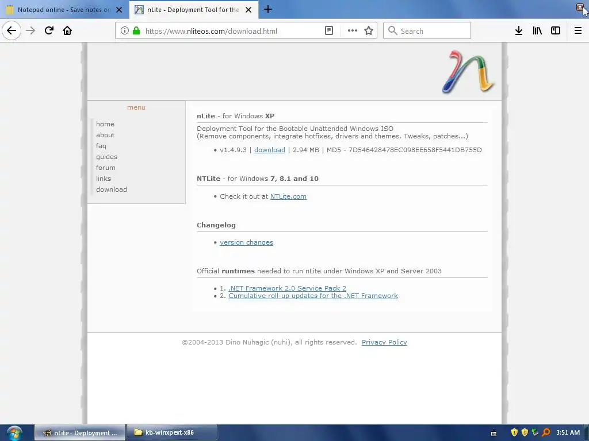
Task: Open the Privacy Policy link
Action: pos(384,342)
